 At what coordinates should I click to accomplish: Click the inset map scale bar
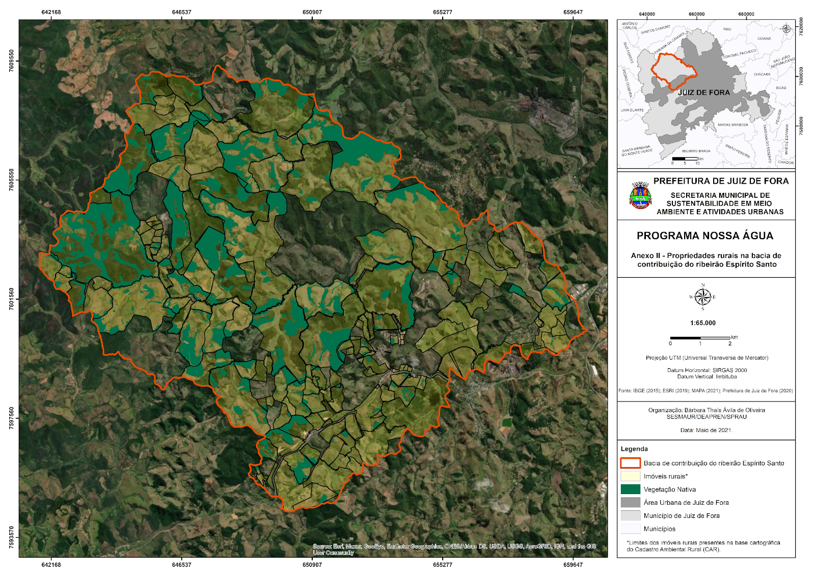(x=685, y=159)
